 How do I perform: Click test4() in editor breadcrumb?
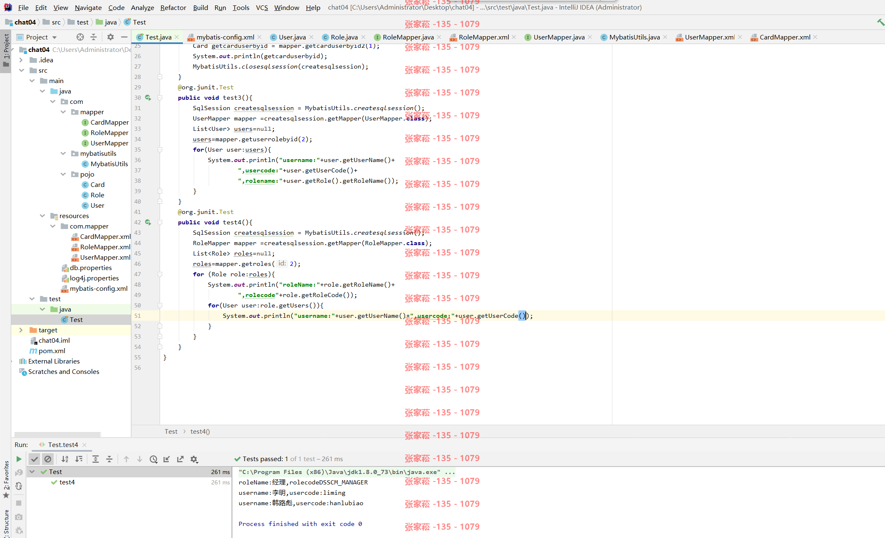200,432
